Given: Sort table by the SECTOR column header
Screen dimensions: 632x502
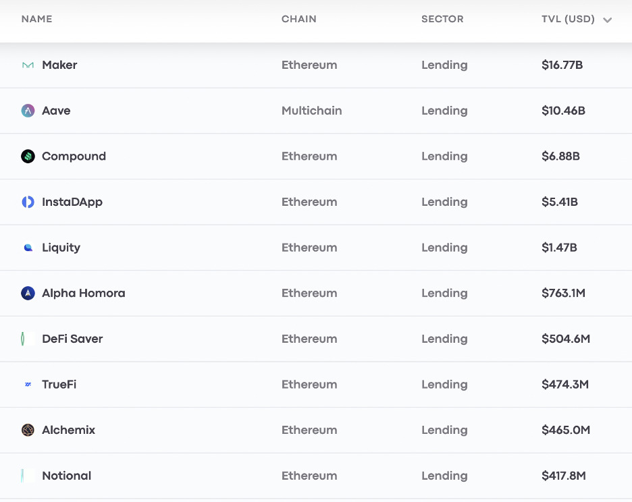Looking at the screenshot, I should (442, 19).
